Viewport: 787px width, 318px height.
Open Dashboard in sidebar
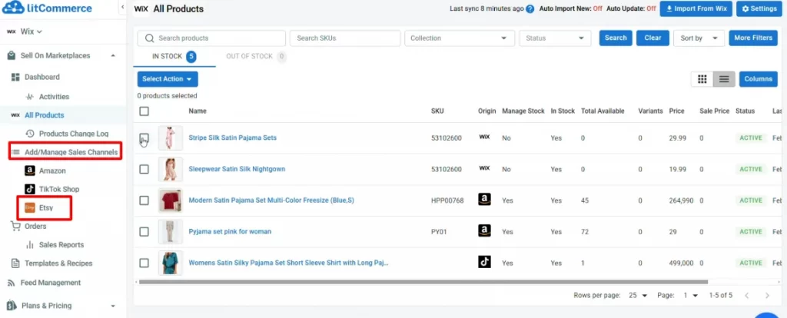tap(42, 77)
